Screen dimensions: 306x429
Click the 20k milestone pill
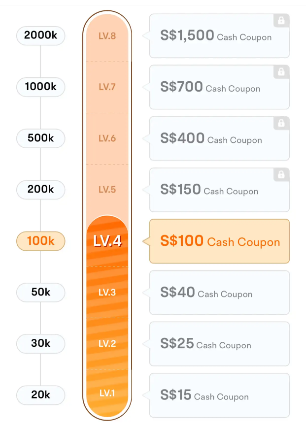coord(41,395)
